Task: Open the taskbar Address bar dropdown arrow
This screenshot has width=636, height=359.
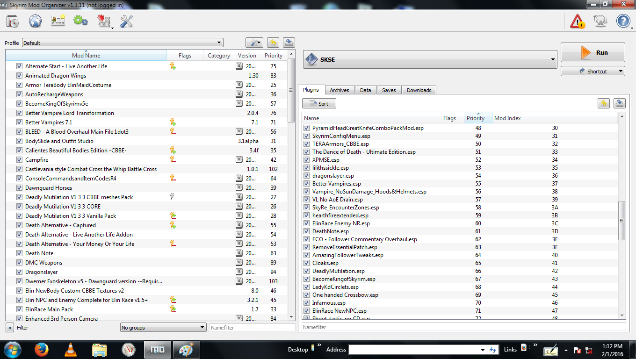Action: click(x=483, y=350)
